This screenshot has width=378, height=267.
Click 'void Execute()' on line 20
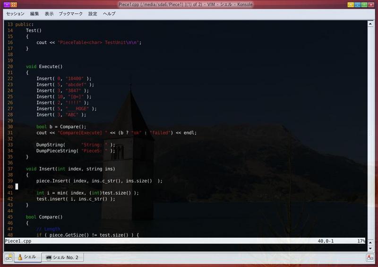coord(44,67)
